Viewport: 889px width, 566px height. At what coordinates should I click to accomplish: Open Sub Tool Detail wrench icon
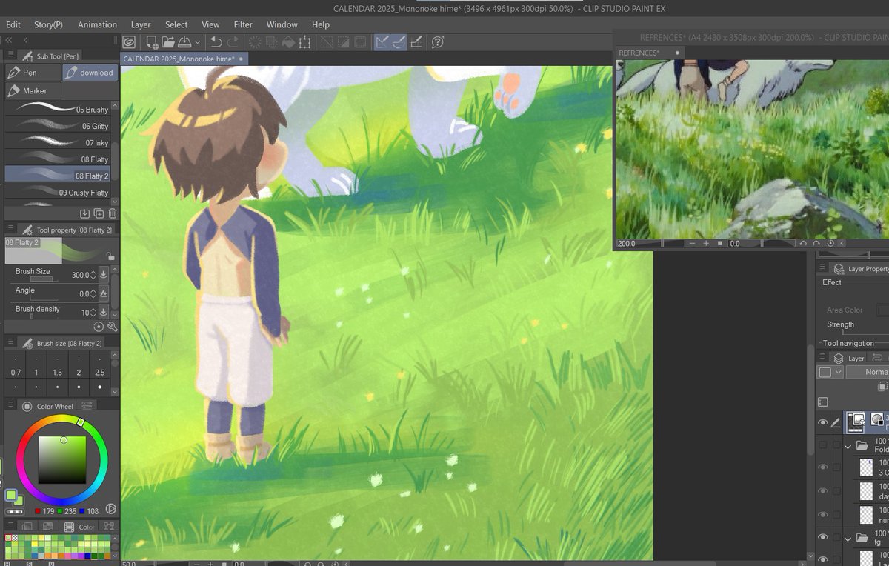tap(113, 326)
